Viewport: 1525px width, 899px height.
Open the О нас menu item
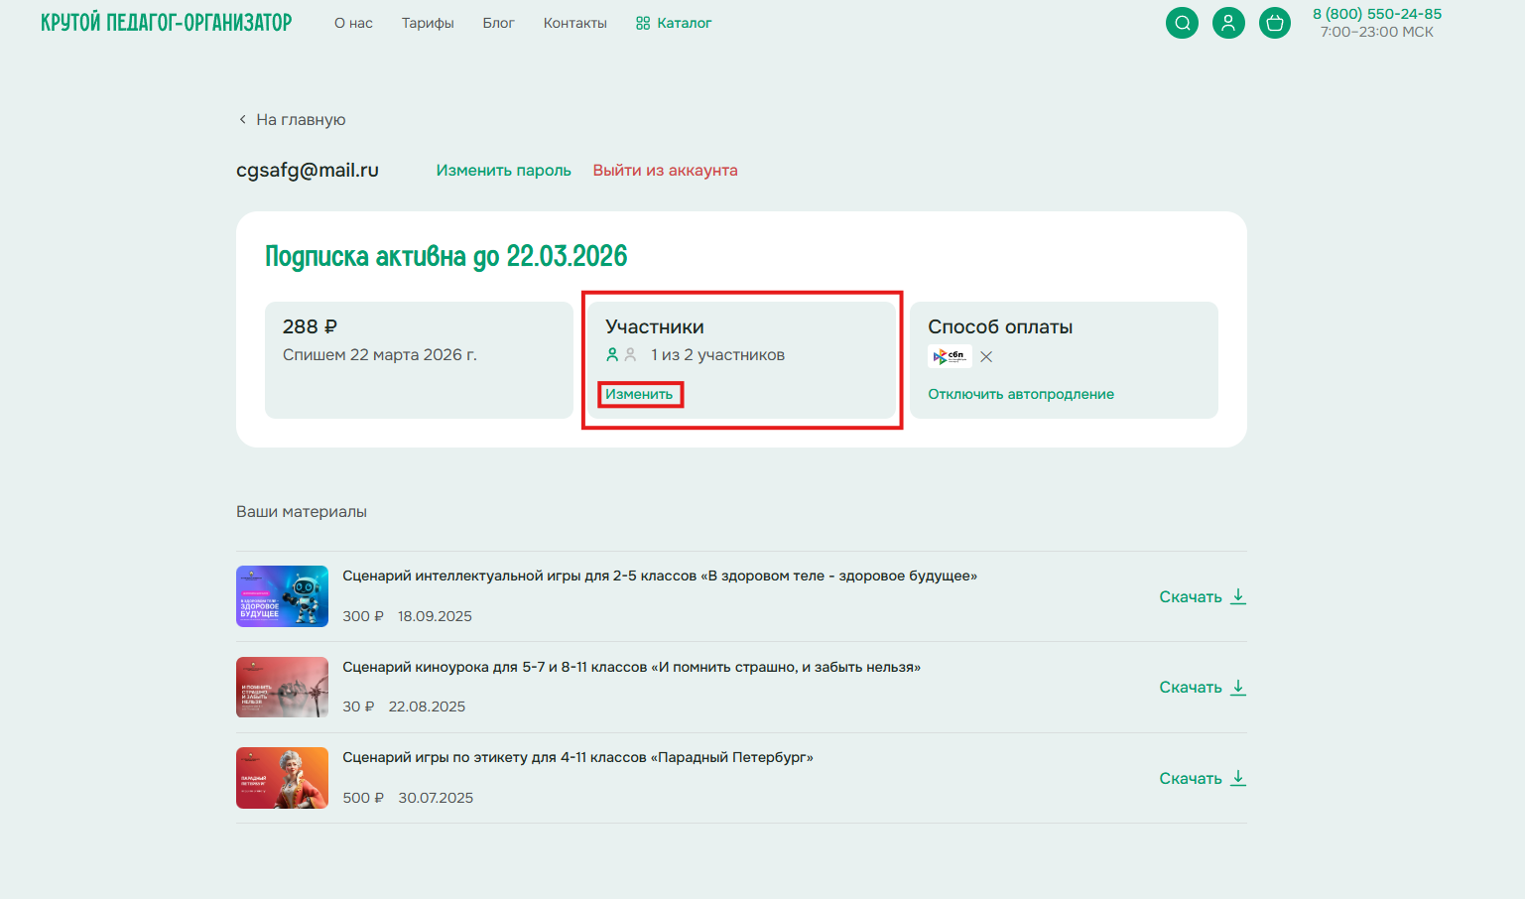point(353,23)
